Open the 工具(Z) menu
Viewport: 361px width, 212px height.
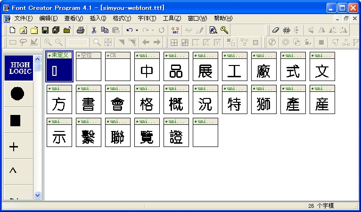coord(172,18)
